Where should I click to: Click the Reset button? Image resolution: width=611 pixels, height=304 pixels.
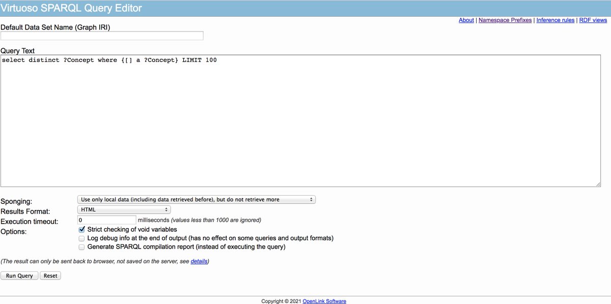50,276
